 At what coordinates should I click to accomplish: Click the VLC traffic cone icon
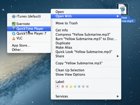(14, 38)
